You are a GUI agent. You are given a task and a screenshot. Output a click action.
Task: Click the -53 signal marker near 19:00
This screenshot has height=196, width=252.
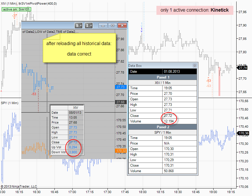tap(209, 81)
